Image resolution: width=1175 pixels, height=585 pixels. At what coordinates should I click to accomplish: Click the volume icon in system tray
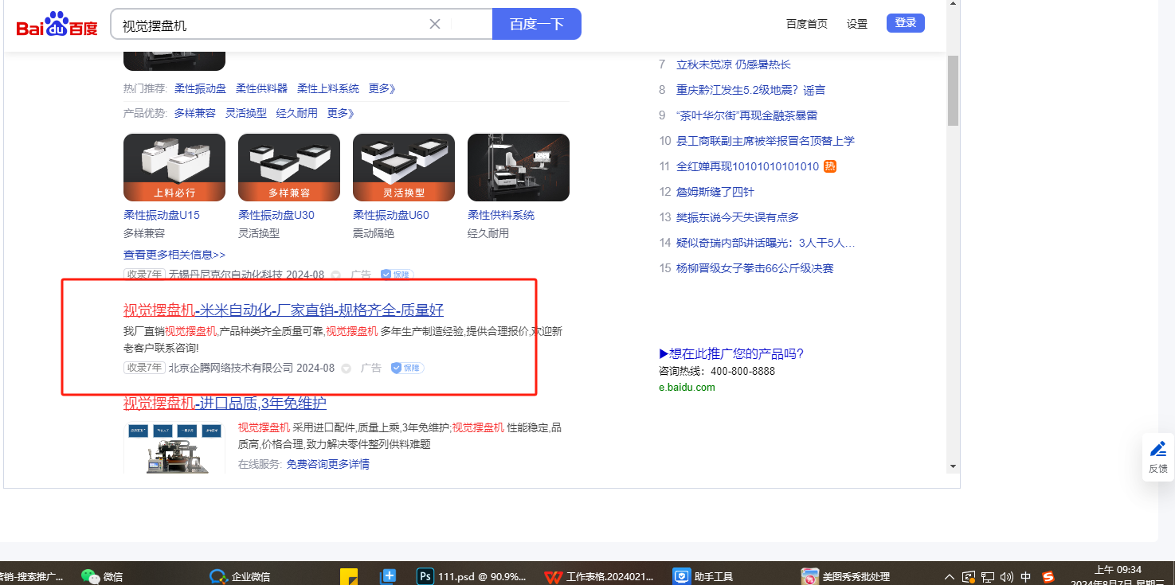point(1006,576)
